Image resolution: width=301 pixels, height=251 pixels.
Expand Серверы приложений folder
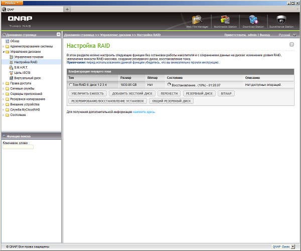point(4,94)
